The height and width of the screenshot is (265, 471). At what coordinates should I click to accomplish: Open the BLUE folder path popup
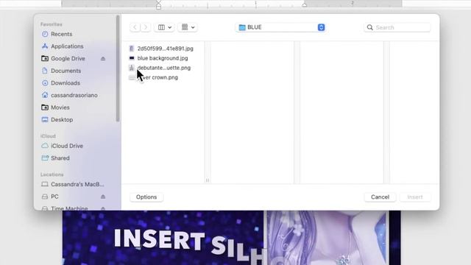click(x=280, y=27)
